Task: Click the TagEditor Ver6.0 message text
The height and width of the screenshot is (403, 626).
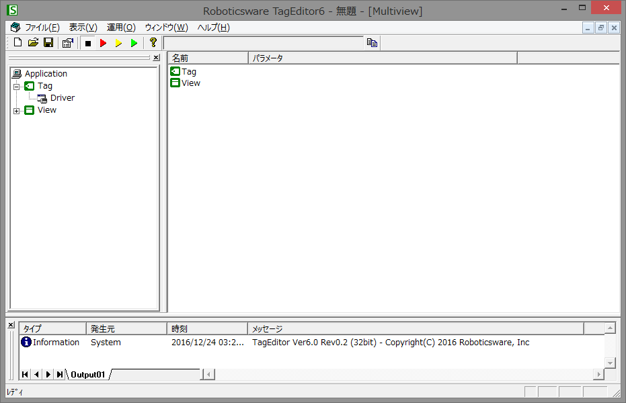Action: point(391,342)
